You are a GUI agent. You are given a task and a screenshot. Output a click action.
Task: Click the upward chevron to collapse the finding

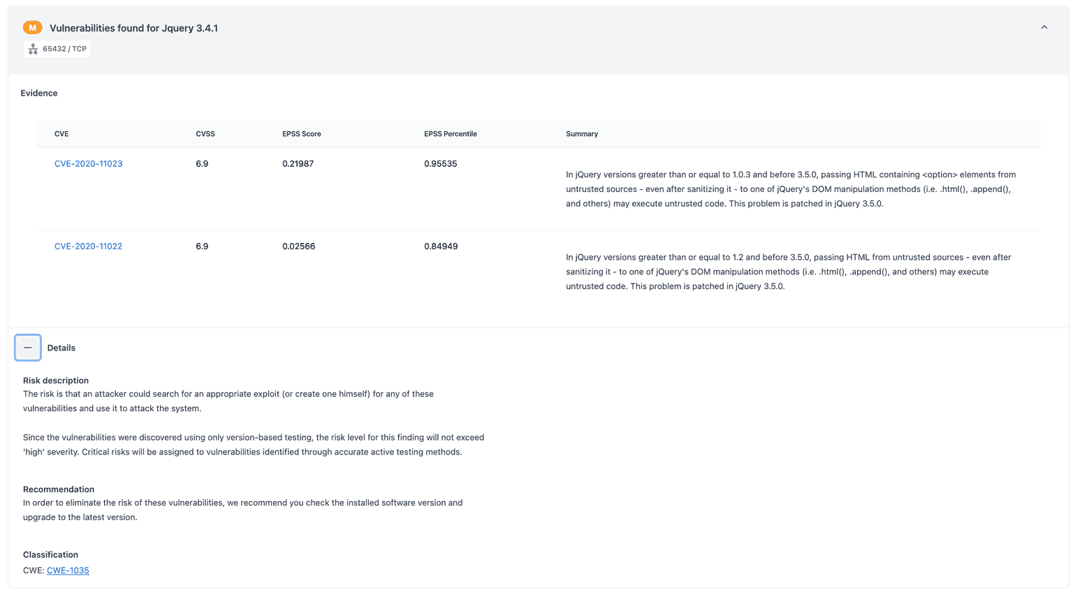point(1044,27)
